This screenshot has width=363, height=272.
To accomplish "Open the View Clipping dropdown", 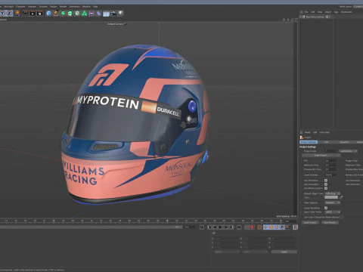I will (x=333, y=202).
